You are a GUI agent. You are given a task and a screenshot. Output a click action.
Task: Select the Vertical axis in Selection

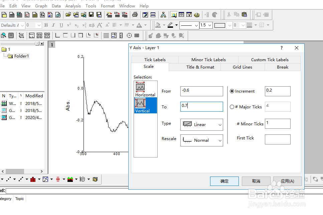[x=145, y=105]
